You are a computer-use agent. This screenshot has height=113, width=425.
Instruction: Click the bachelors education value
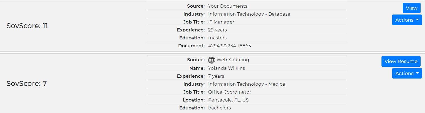pos(220,108)
